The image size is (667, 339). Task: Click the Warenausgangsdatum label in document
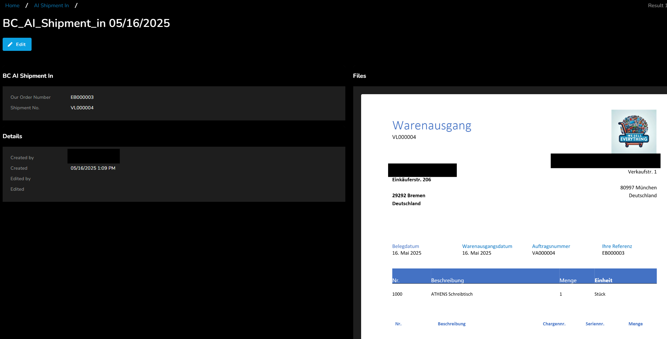tap(487, 246)
